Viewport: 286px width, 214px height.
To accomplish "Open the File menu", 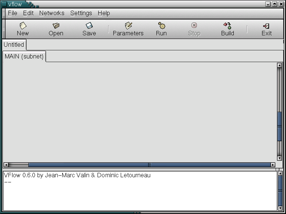I will (13, 13).
